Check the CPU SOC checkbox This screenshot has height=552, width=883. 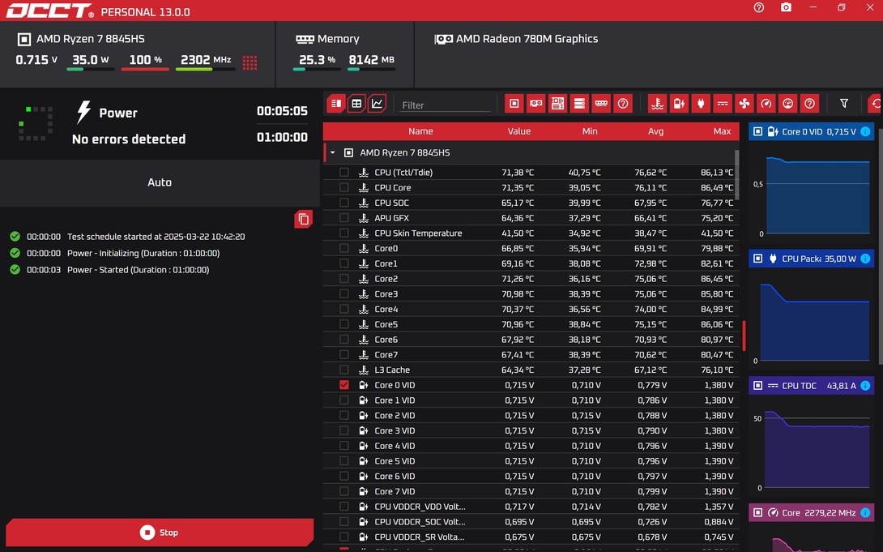coord(344,203)
